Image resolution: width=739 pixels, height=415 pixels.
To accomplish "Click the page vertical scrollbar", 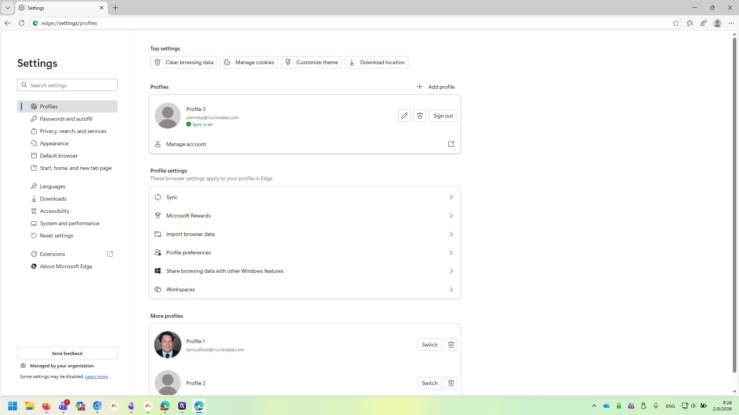I will click(x=734, y=205).
